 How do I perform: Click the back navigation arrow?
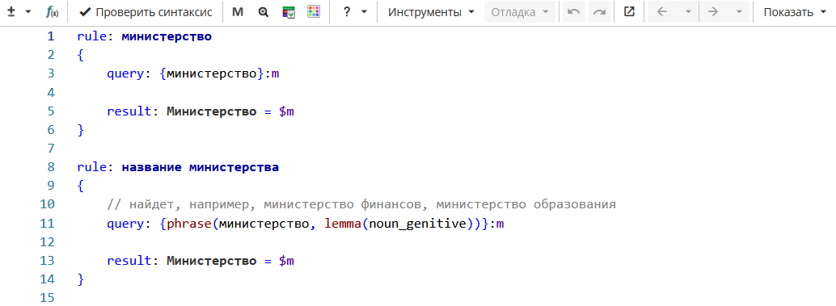pyautogui.click(x=662, y=12)
